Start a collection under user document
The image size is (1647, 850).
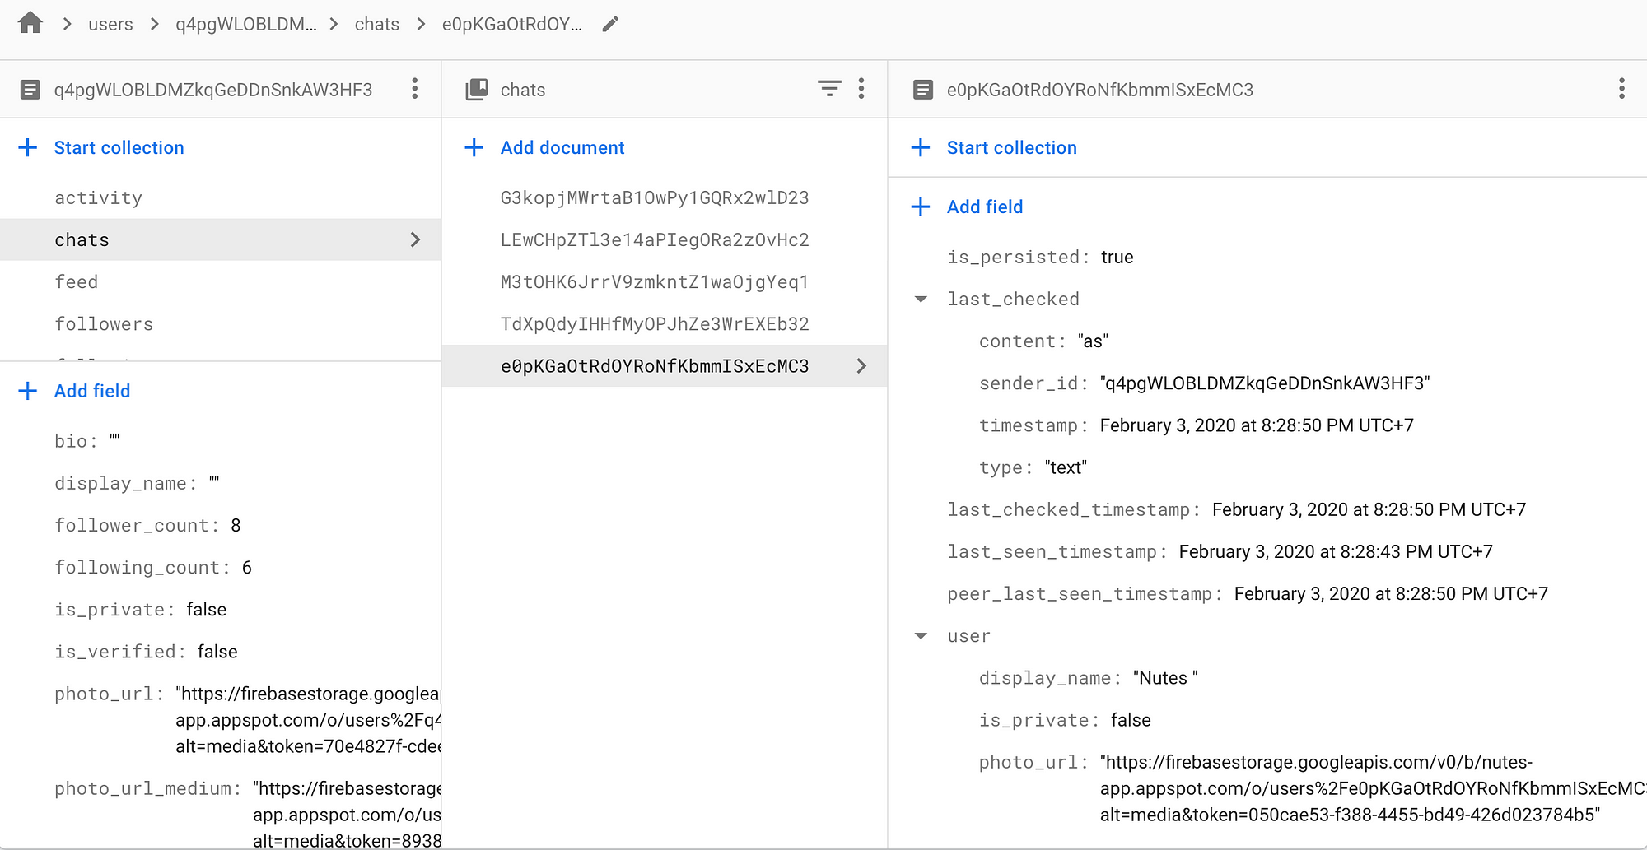click(x=119, y=147)
